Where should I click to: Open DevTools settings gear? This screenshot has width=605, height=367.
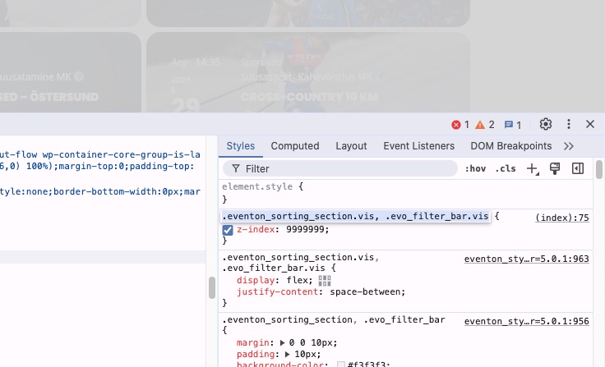(x=545, y=124)
